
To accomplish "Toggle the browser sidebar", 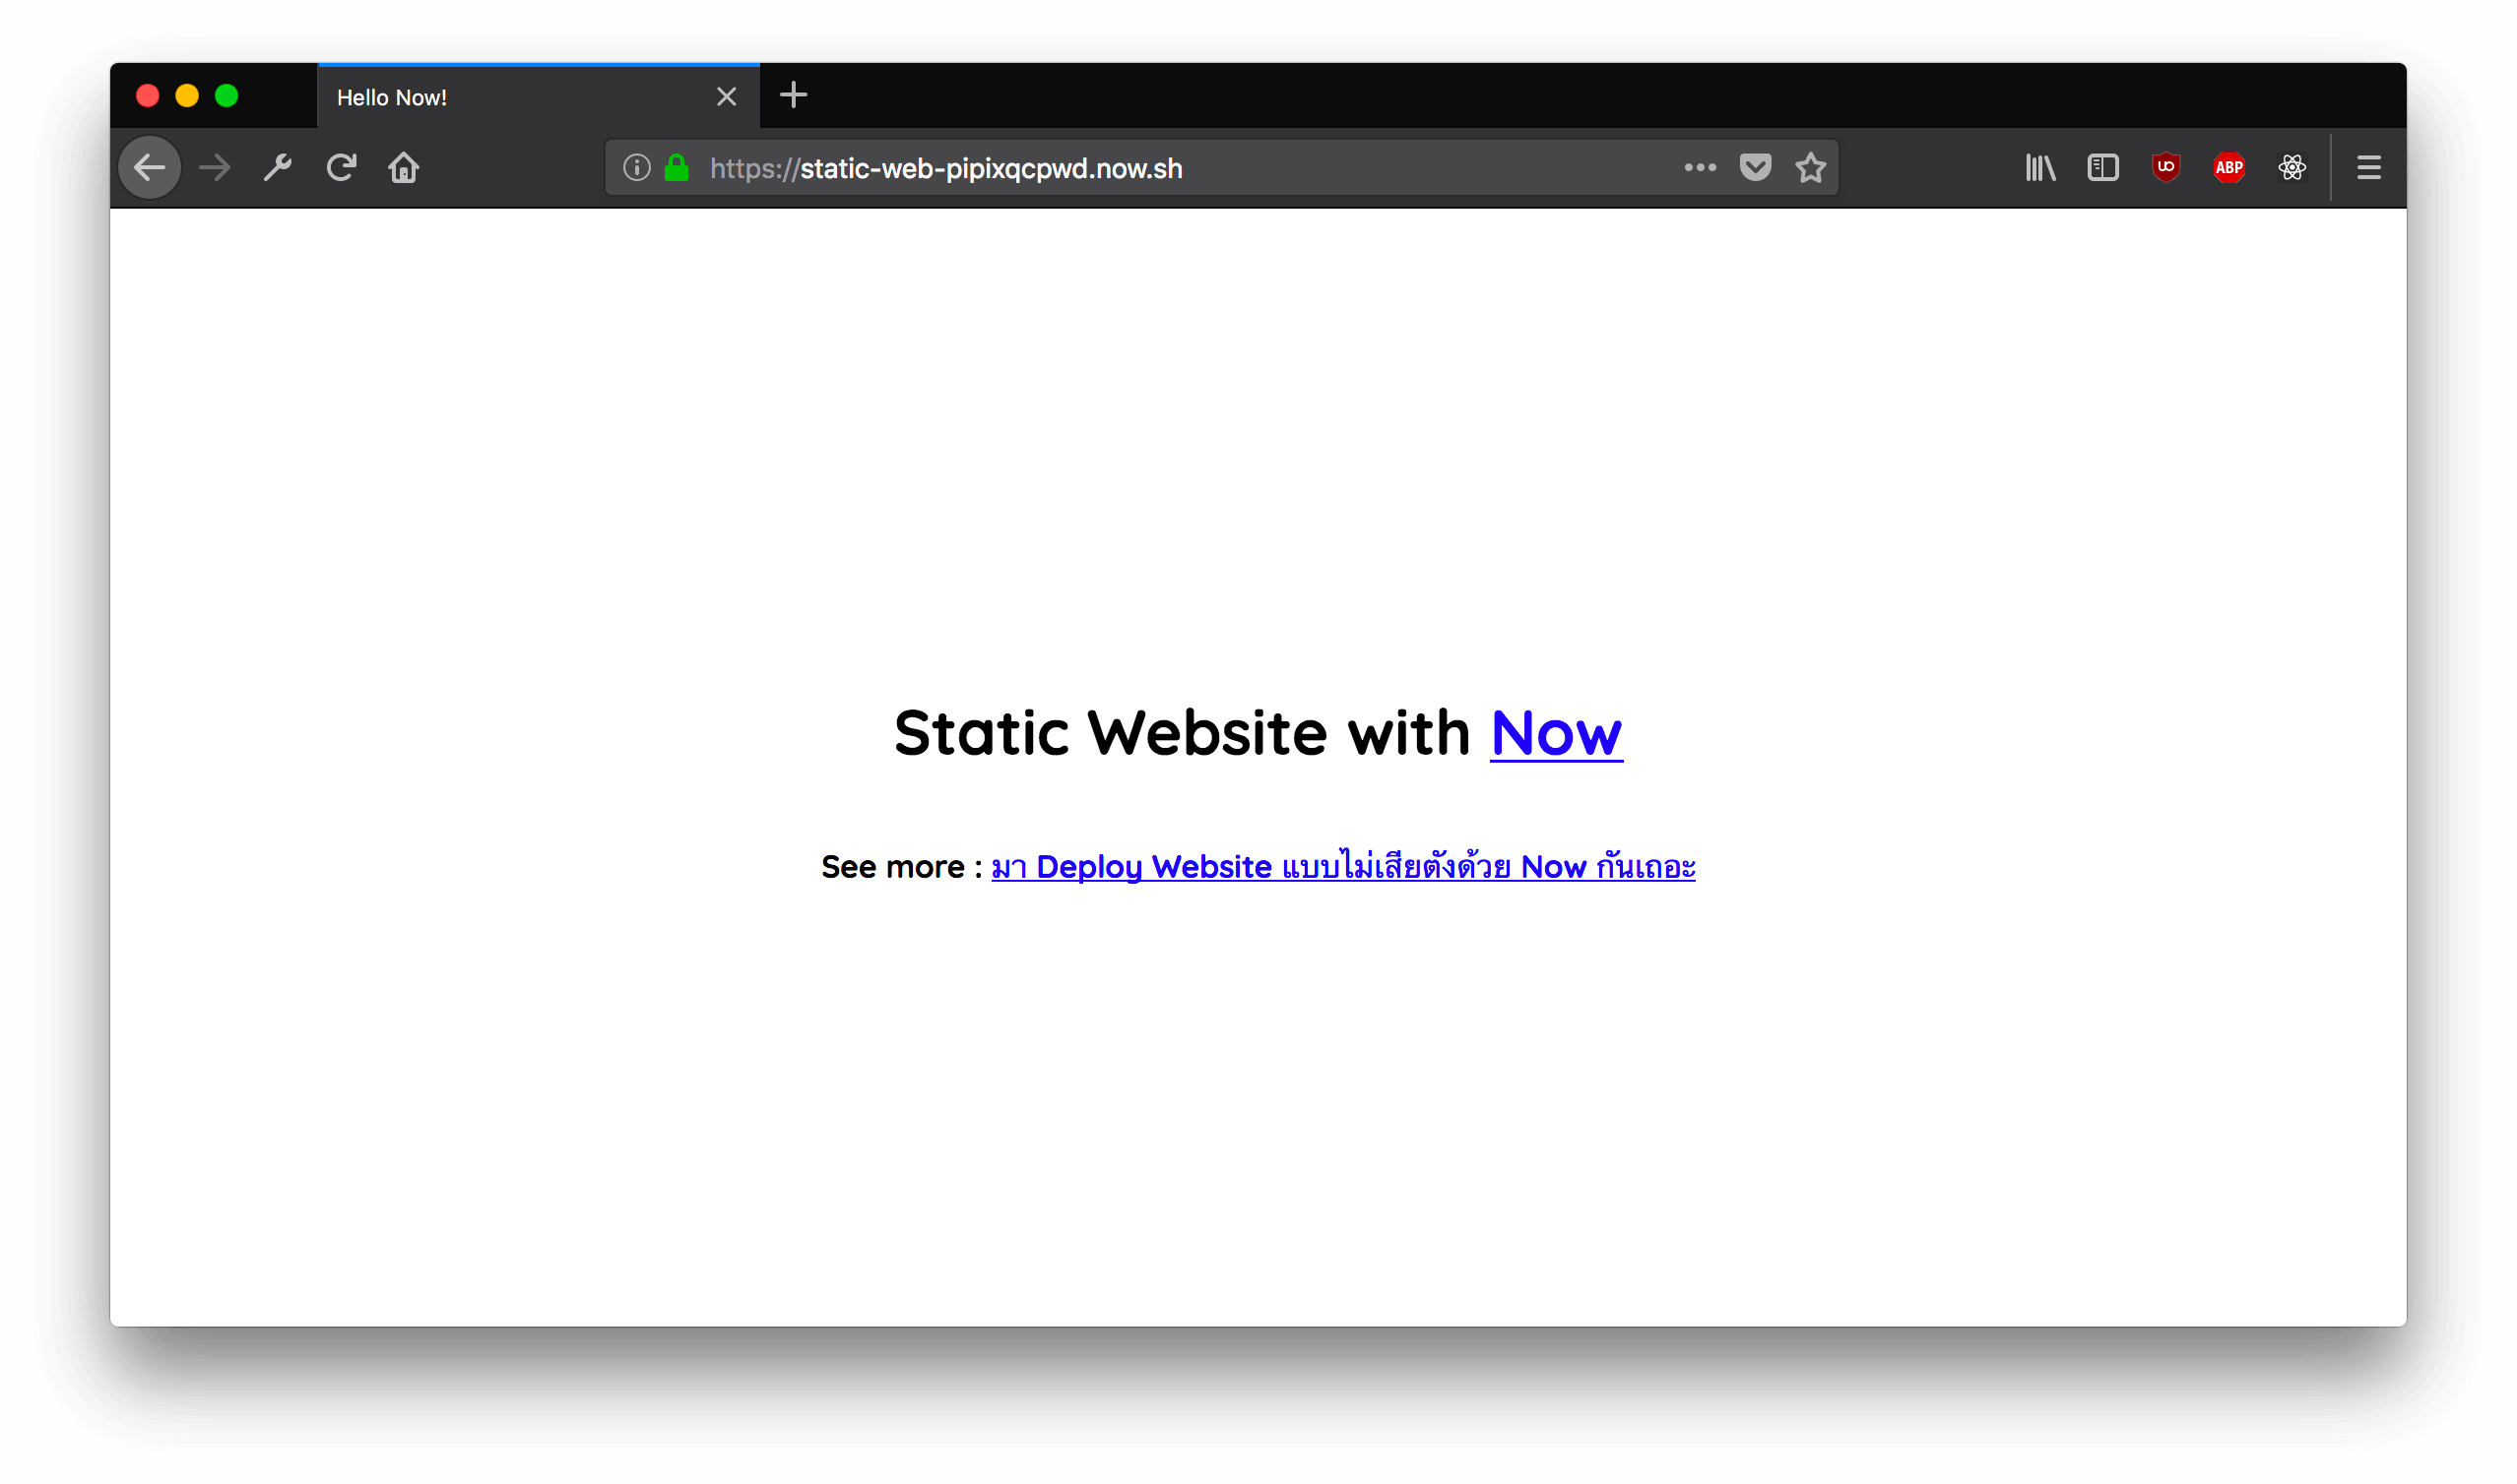I will 2101,167.
